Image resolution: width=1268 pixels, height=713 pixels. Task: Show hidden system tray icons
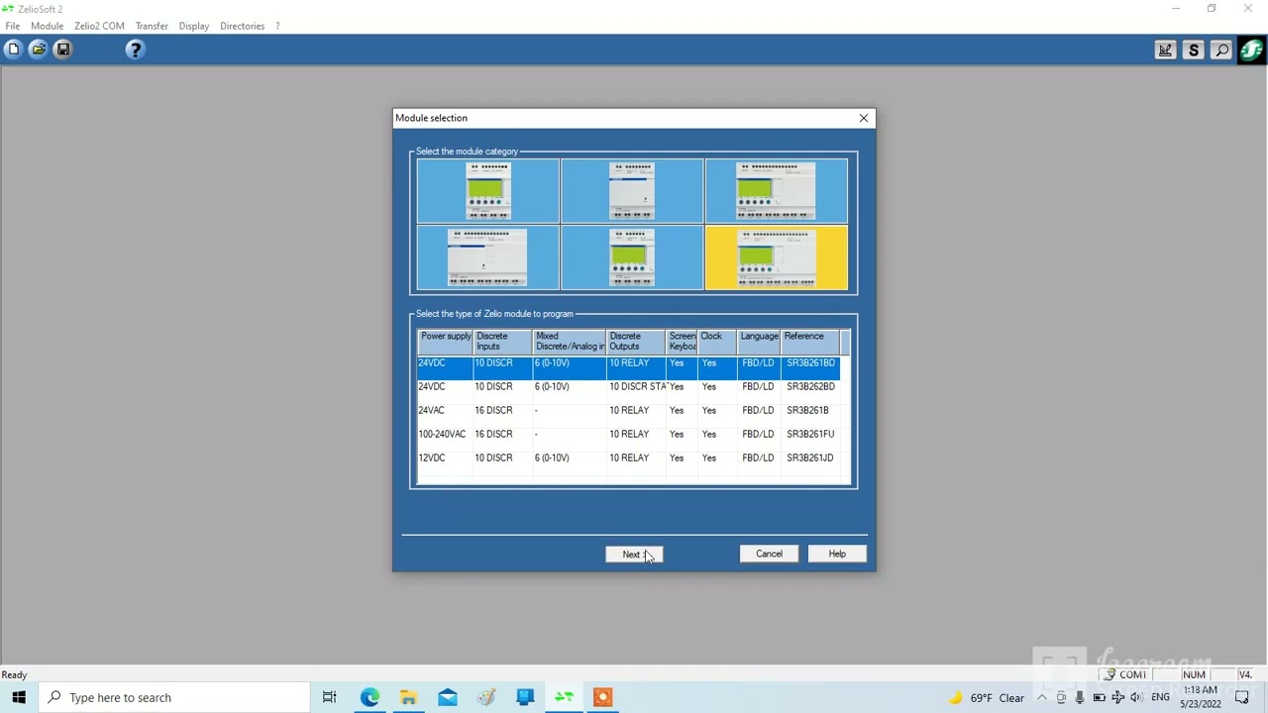coord(1041,697)
